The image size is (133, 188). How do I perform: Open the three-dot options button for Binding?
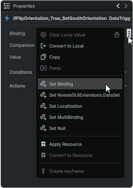coord(129,33)
